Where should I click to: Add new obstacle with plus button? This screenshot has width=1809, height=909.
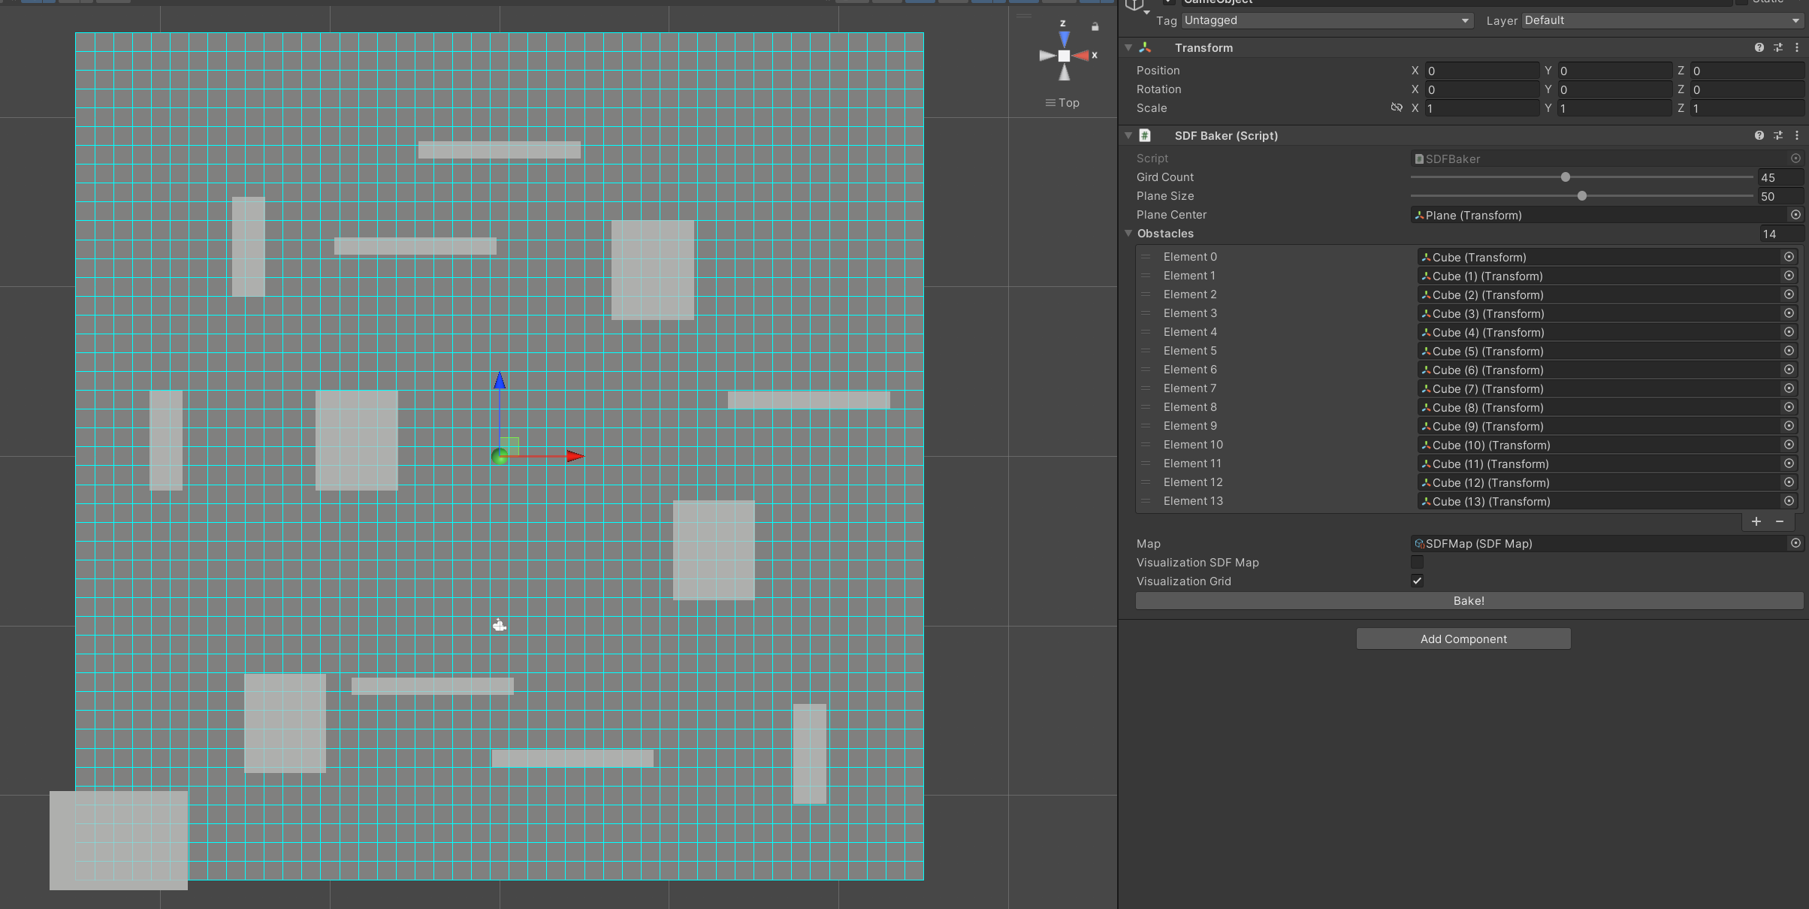[1756, 521]
